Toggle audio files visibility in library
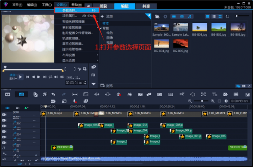253x167 pixels. point(190,16)
